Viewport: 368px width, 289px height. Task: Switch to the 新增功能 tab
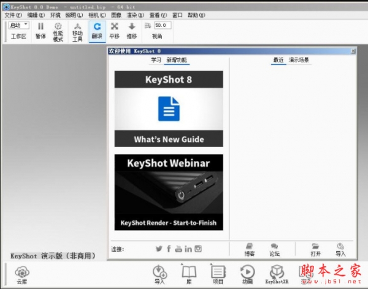pyautogui.click(x=177, y=60)
